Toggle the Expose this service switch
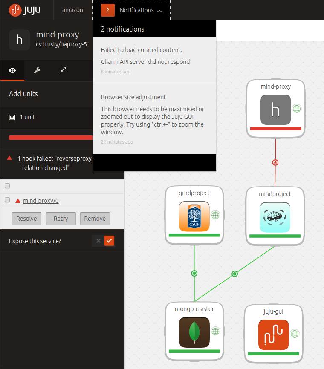Screen dimensions: 324x369 click(104, 241)
